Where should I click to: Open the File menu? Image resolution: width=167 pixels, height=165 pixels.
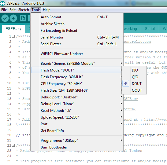4,10
